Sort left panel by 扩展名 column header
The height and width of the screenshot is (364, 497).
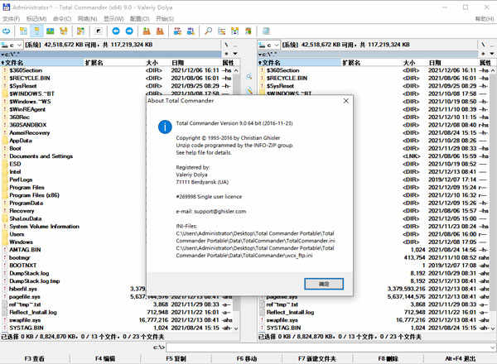pos(114,63)
